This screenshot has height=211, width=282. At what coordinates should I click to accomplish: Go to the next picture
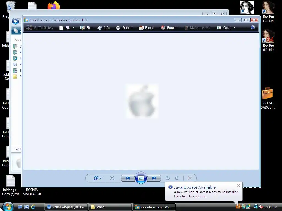coord(154,178)
